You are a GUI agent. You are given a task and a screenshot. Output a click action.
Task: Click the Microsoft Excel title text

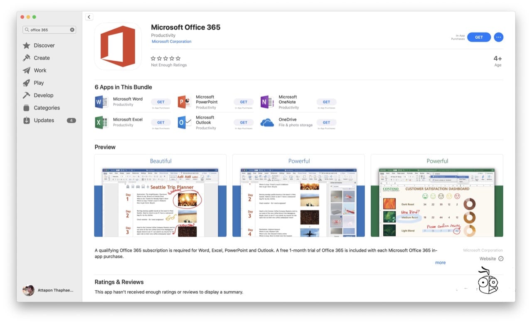coord(128,119)
